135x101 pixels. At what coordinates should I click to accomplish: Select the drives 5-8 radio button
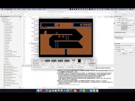[x=41, y=65]
